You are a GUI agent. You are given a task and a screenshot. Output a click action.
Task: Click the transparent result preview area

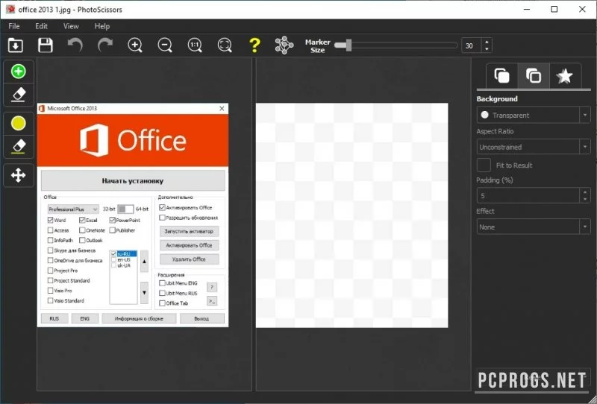(x=351, y=215)
